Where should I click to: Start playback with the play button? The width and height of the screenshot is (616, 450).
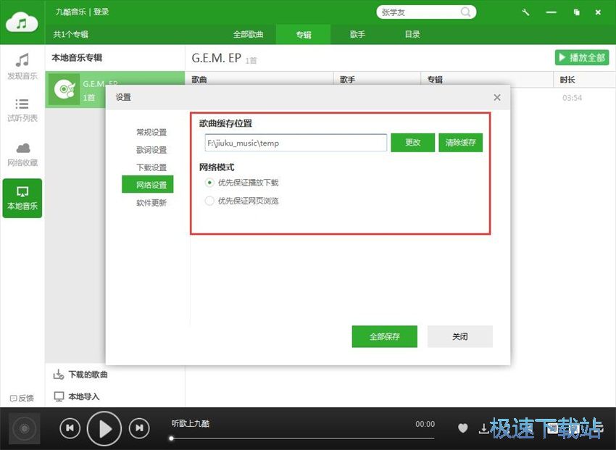click(x=104, y=429)
